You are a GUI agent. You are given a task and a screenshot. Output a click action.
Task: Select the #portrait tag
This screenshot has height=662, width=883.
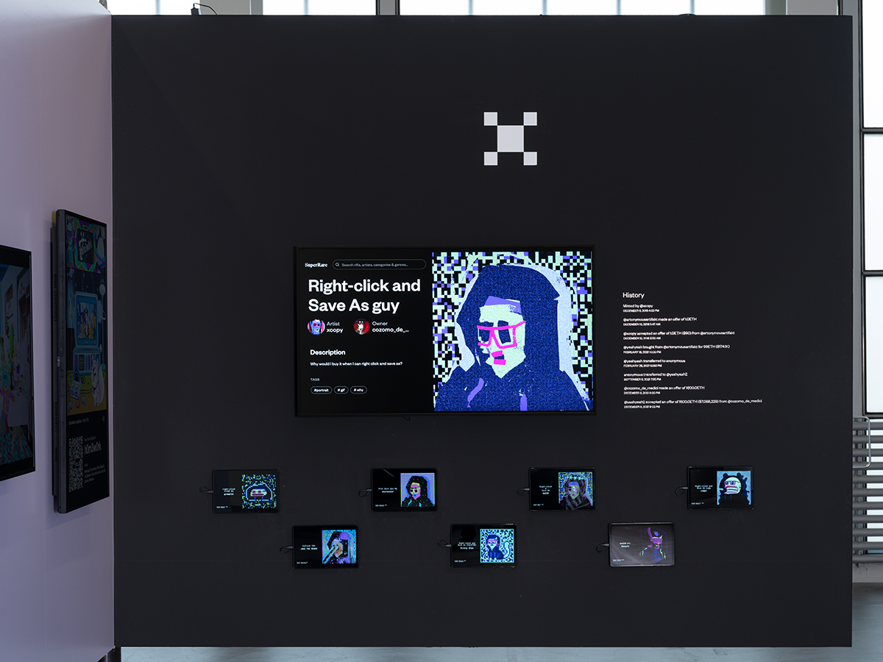click(x=320, y=390)
